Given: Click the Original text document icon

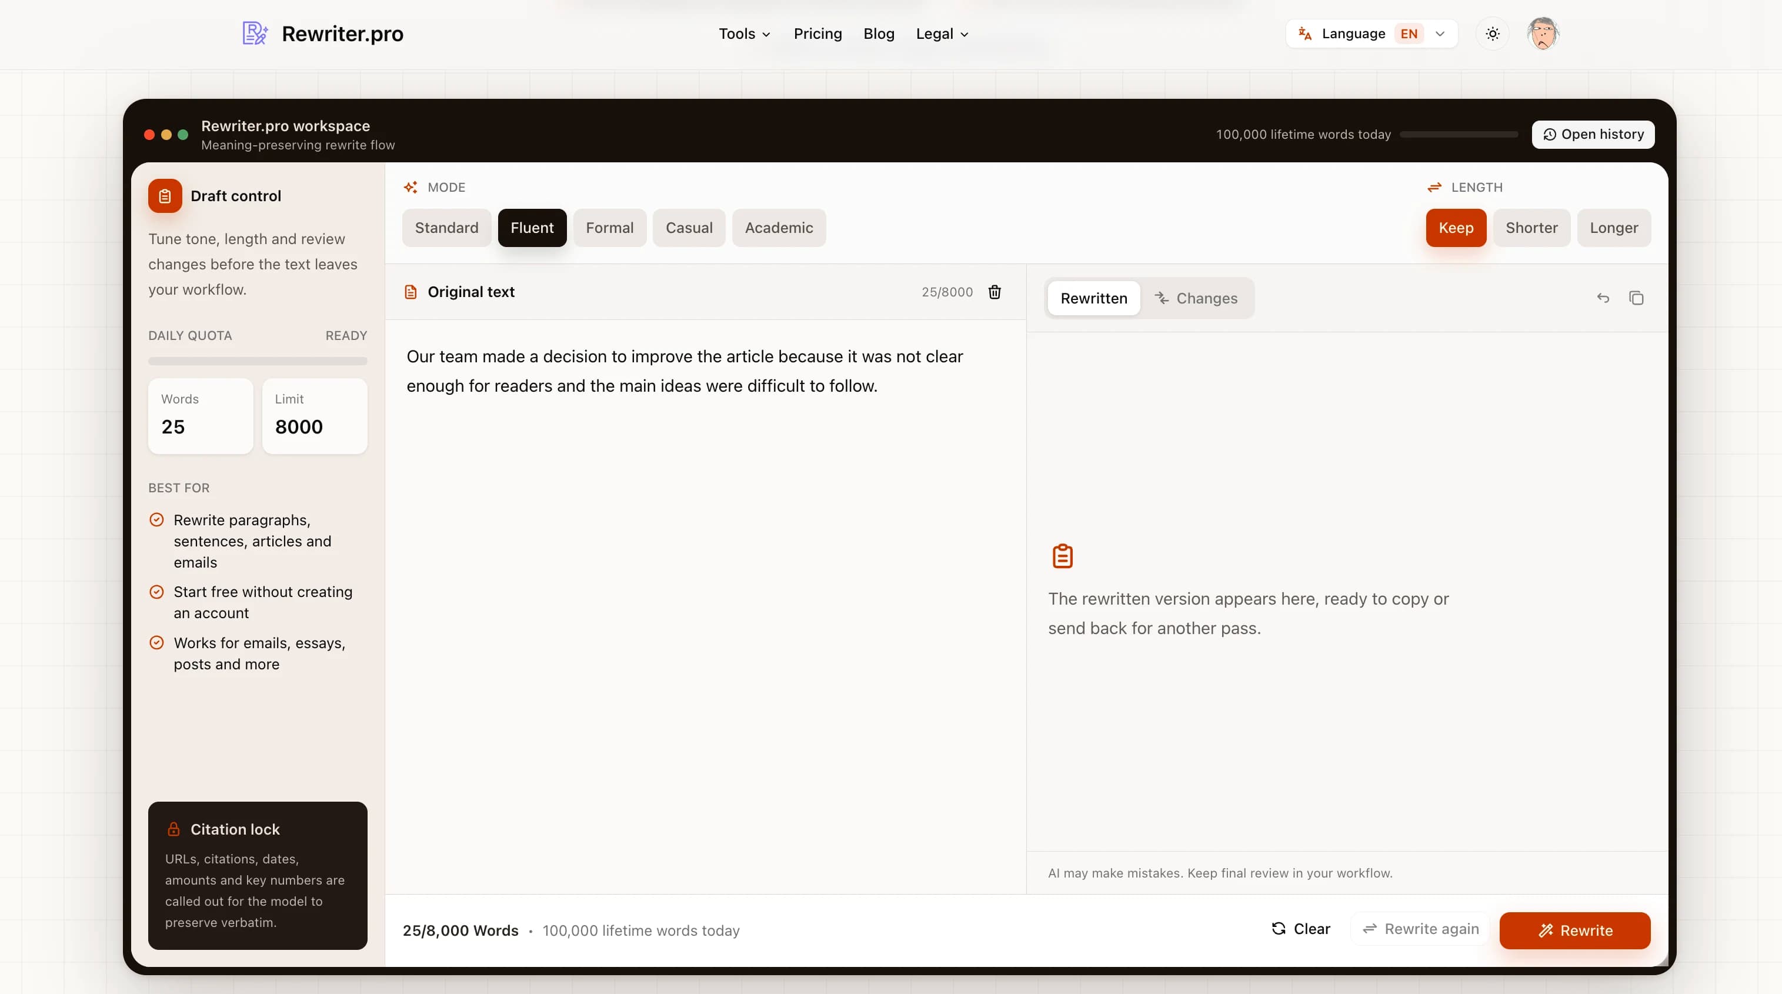Looking at the screenshot, I should click(411, 292).
